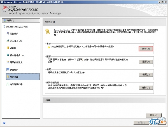Click the envelope icon for 電子郵件設定
Viewport: 168px width, 127px height.
[x=8, y=62]
